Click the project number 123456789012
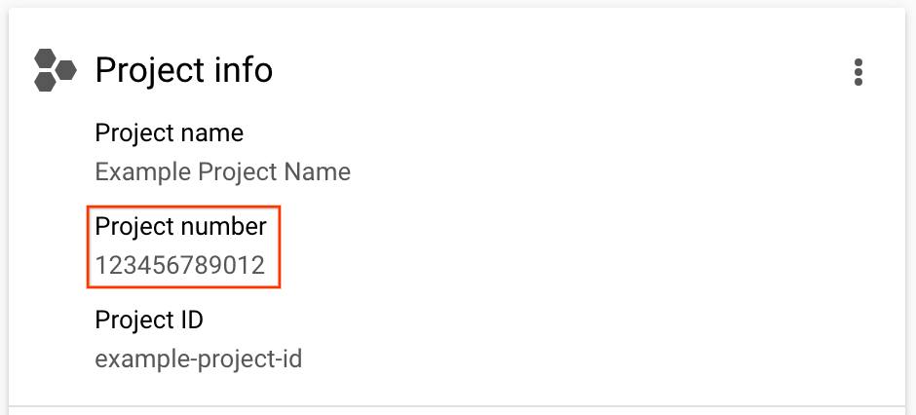916x415 pixels. 180,266
